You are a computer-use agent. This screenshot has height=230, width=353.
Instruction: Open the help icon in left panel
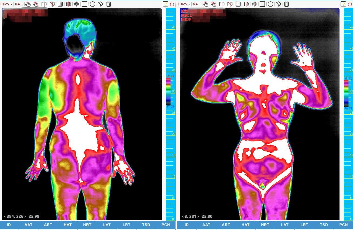(x=165, y=4)
